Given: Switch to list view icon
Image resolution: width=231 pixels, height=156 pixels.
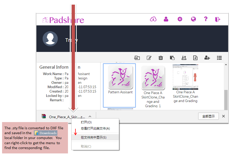Looking at the screenshot, I should pos(219,58).
